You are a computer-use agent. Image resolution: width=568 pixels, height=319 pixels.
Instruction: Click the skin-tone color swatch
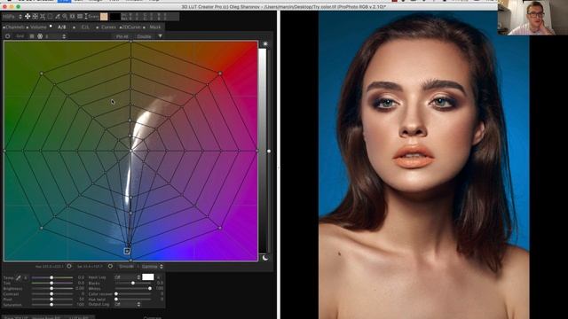104,16
